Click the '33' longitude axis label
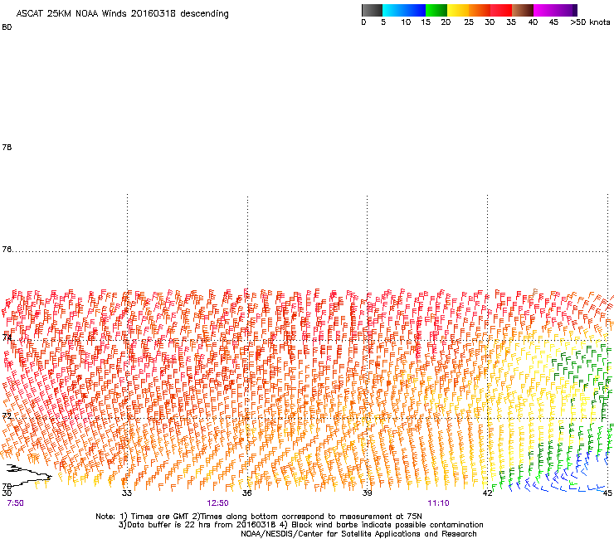Viewport: 614px width, 539px height. point(126,493)
